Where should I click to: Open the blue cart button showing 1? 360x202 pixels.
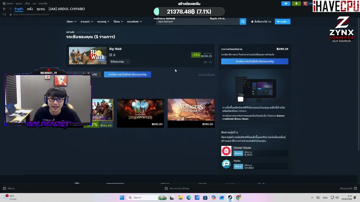(282, 22)
